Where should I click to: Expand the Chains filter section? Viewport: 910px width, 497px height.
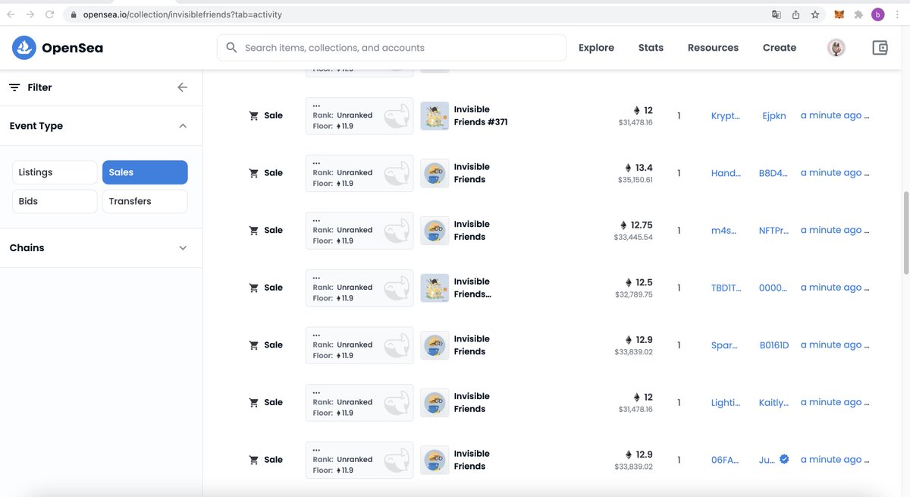(183, 248)
